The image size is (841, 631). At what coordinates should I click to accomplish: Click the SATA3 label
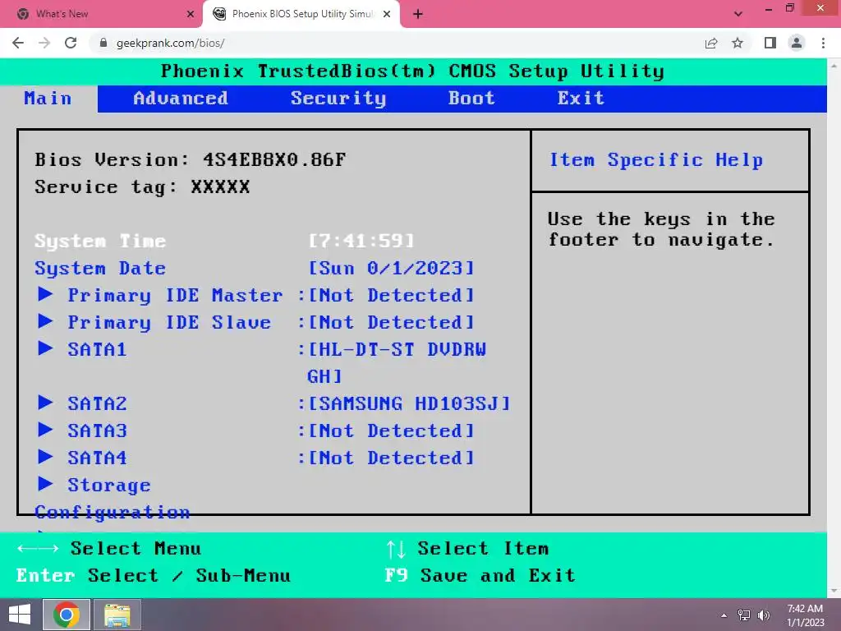click(97, 431)
